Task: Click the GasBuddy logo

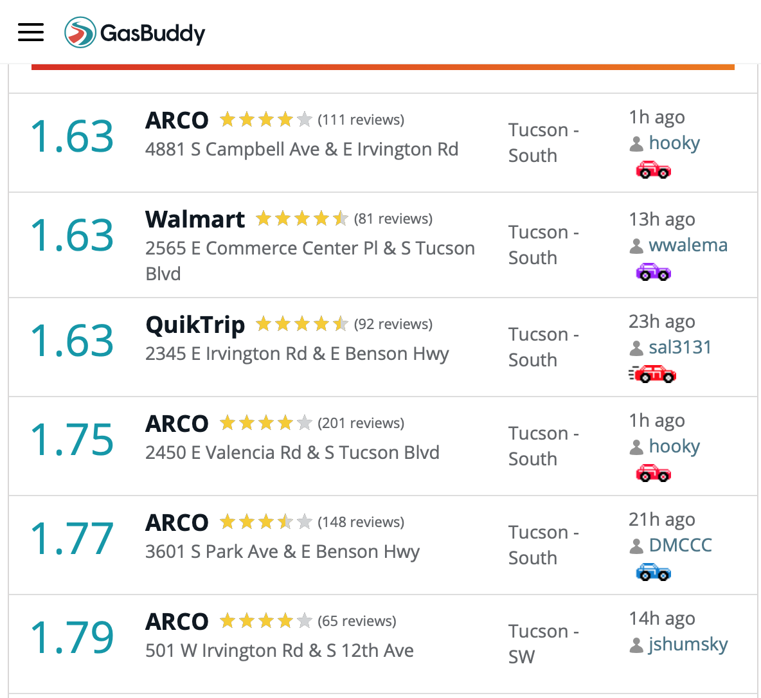Action: pos(135,33)
